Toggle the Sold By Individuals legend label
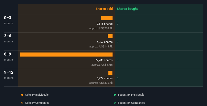Image resolution: width=207 pixels, height=106 pixels. (37, 95)
